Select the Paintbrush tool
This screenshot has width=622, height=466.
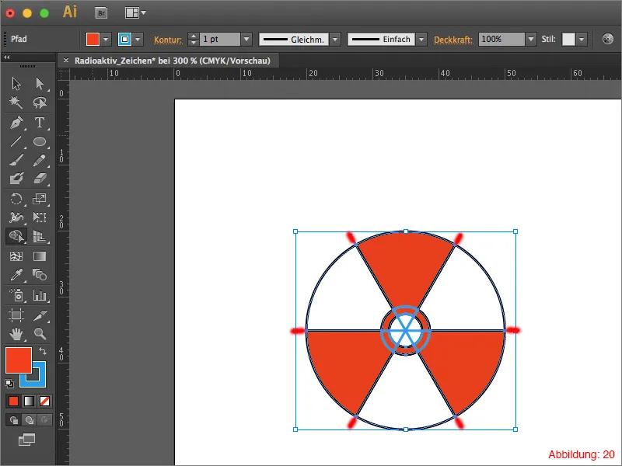click(16, 160)
